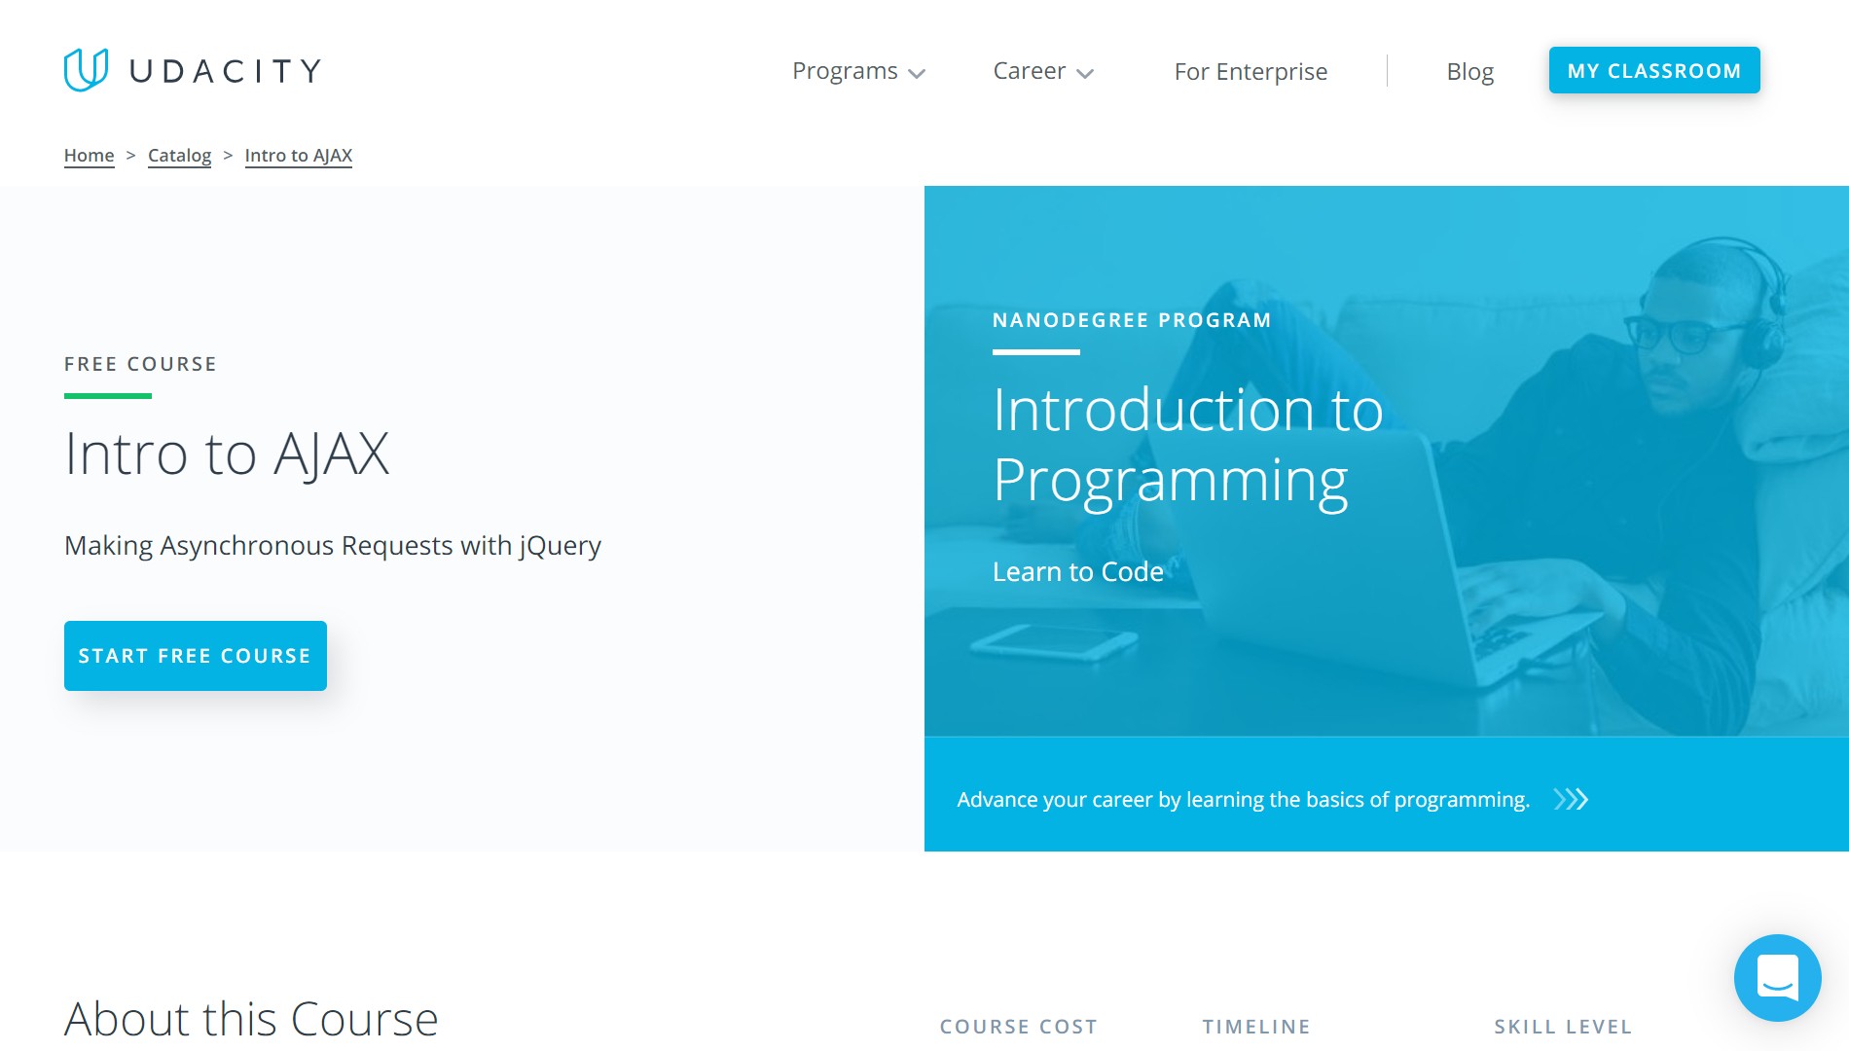Viewport: 1849px width, 1051px height.
Task: Click the Advance your career banner text
Action: coord(1243,799)
